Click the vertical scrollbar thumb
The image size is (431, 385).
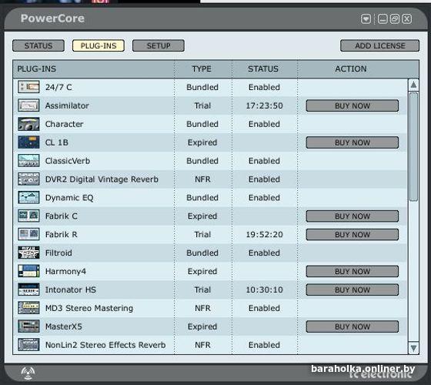coord(413,147)
